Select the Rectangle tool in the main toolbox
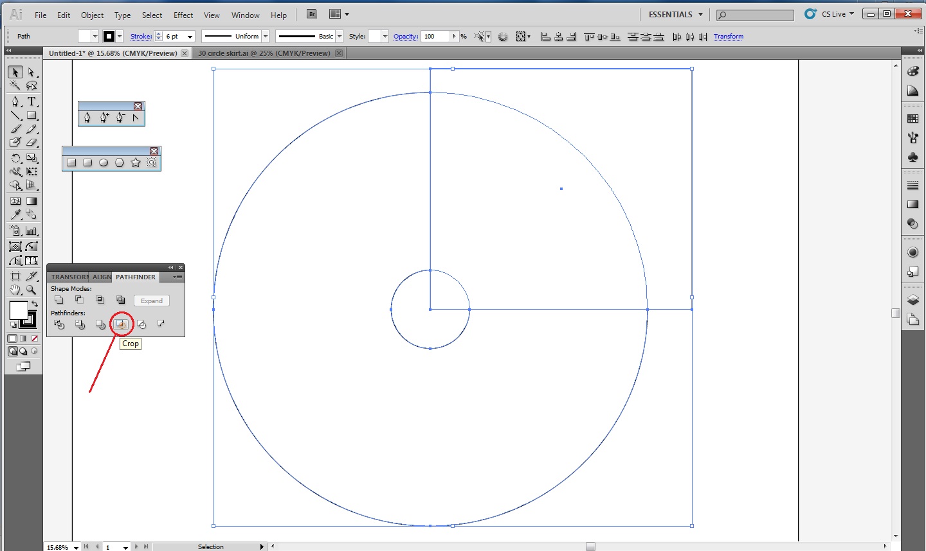This screenshot has width=926, height=551. (x=32, y=116)
